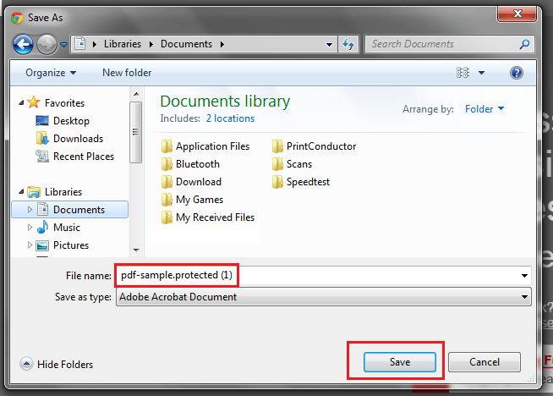
Task: Click the change view icon
Action: [x=463, y=73]
